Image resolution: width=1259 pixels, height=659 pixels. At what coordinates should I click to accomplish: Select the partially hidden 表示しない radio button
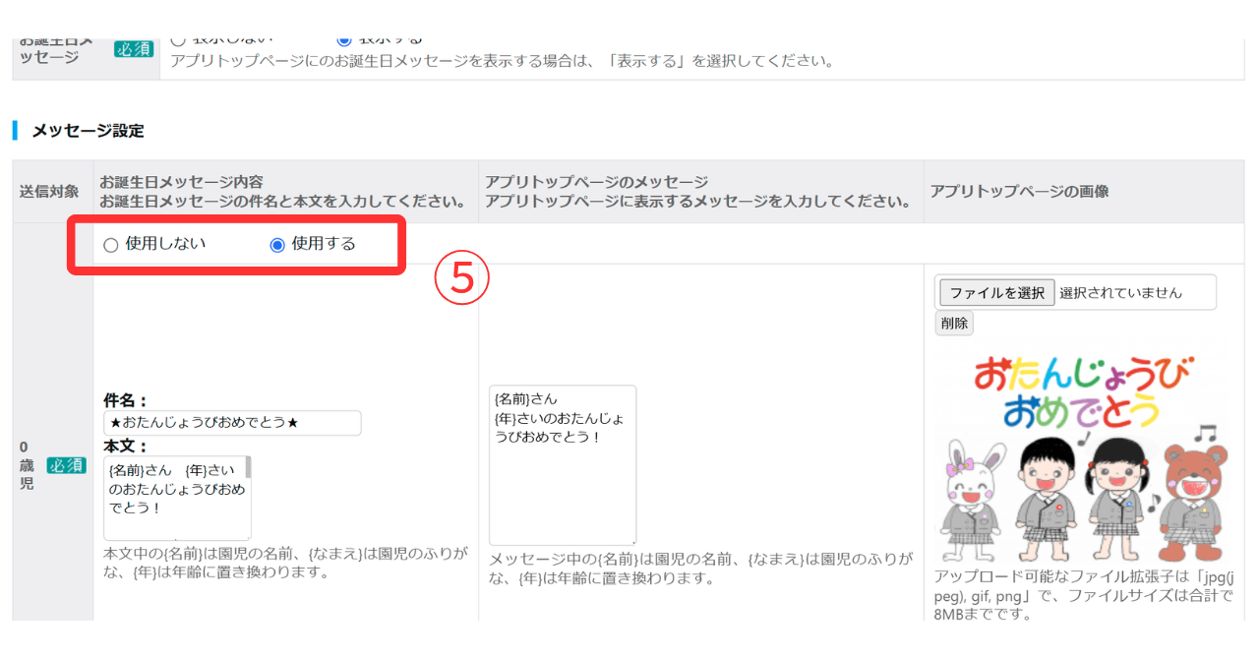pyautogui.click(x=178, y=39)
